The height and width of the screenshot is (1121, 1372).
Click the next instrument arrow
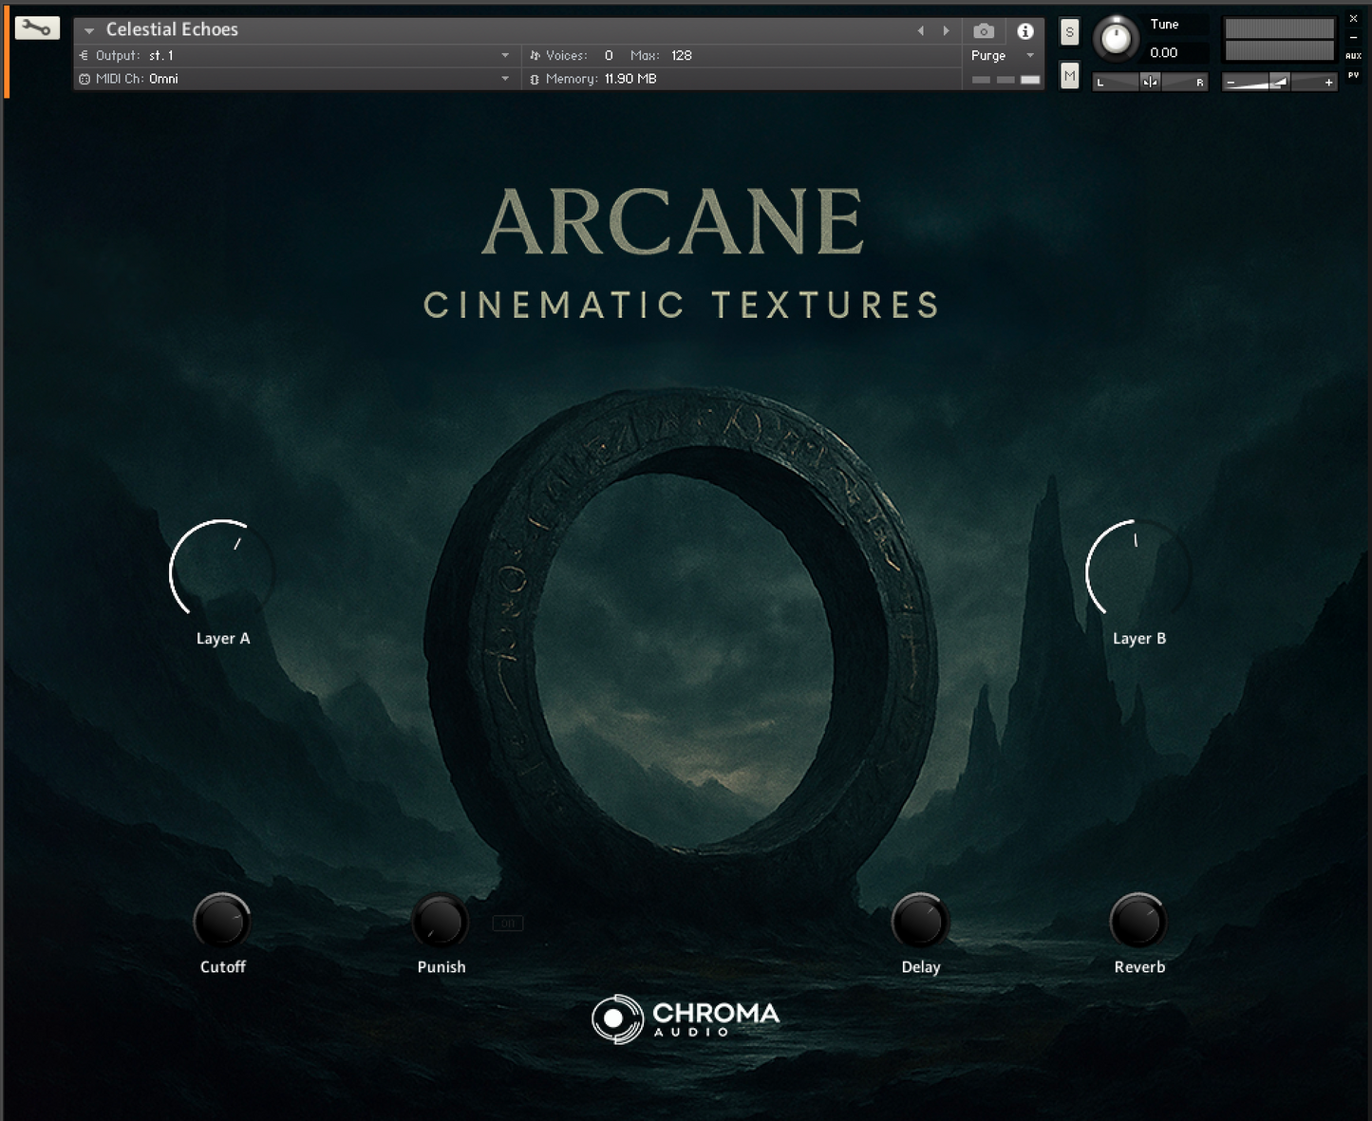point(946,30)
